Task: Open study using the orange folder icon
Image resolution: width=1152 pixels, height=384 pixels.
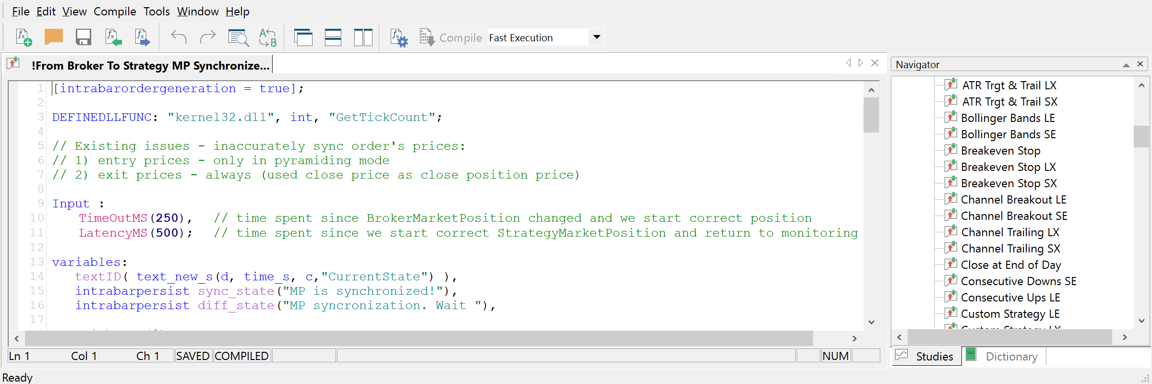Action: pyautogui.click(x=53, y=37)
